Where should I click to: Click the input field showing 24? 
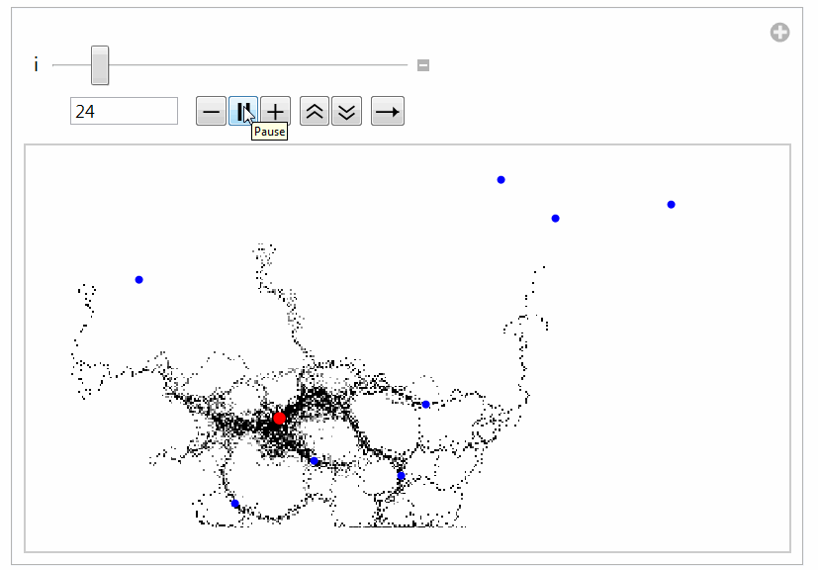coord(124,112)
